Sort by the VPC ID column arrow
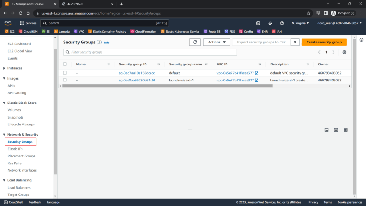 point(260,65)
